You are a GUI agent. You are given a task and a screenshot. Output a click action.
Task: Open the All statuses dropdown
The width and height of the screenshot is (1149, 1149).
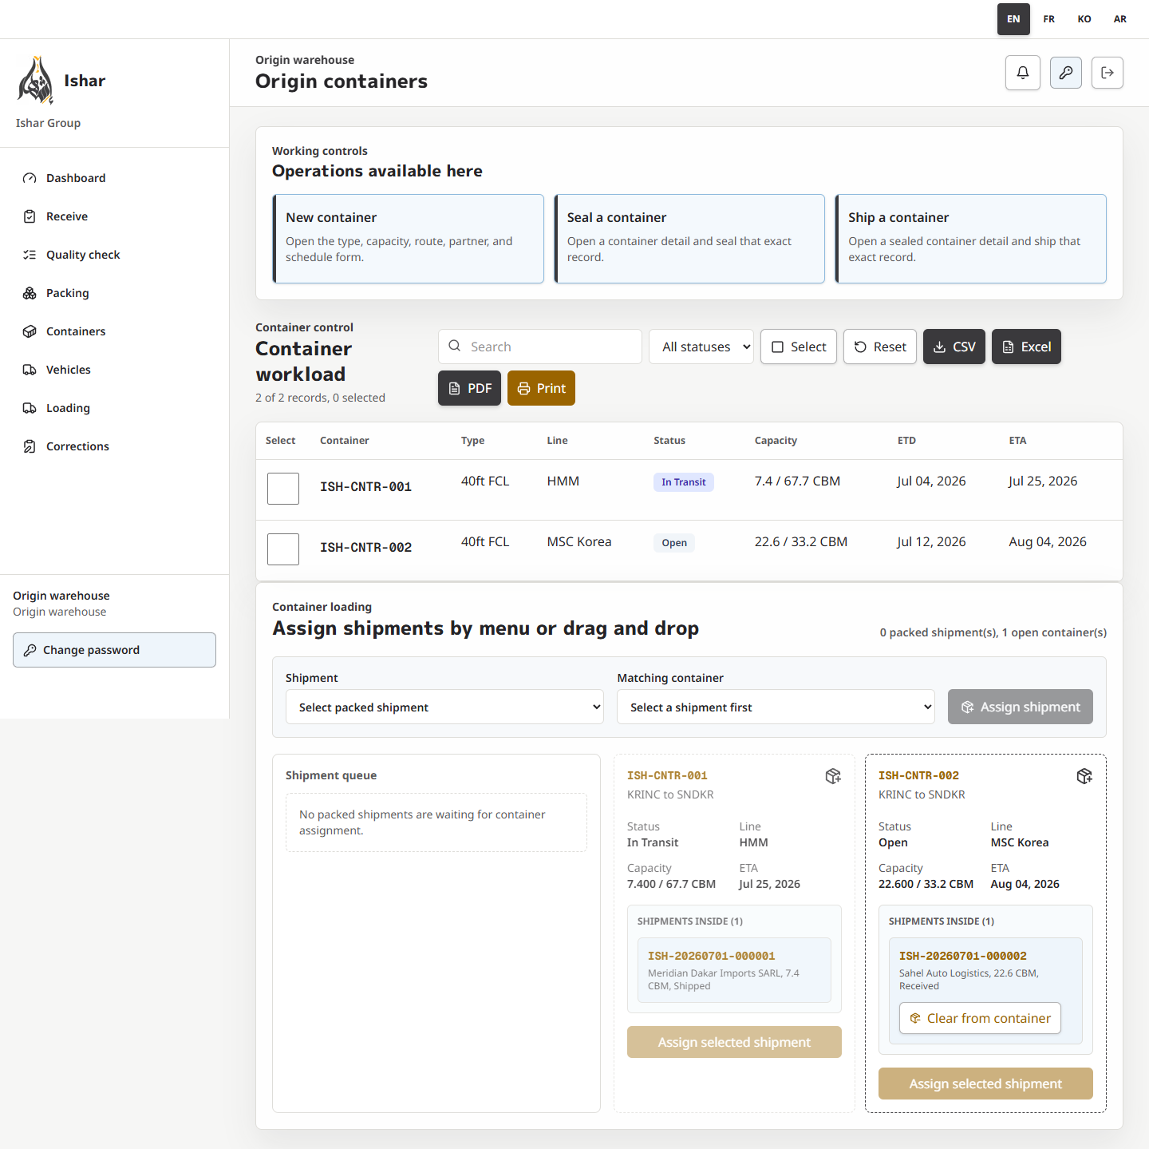click(701, 347)
